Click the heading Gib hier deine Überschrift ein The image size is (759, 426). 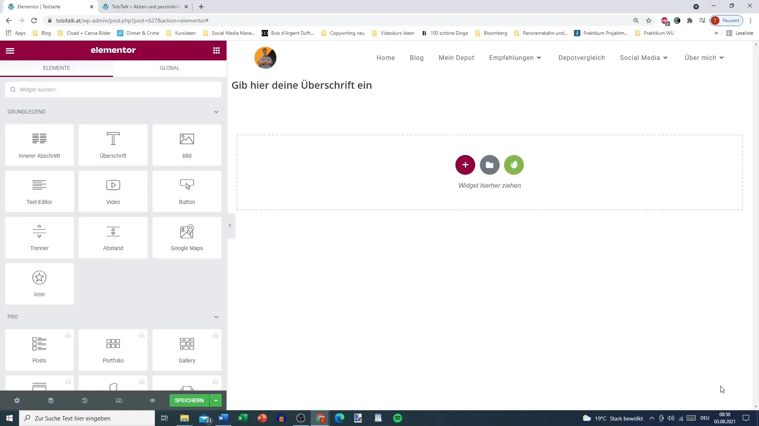coord(302,85)
